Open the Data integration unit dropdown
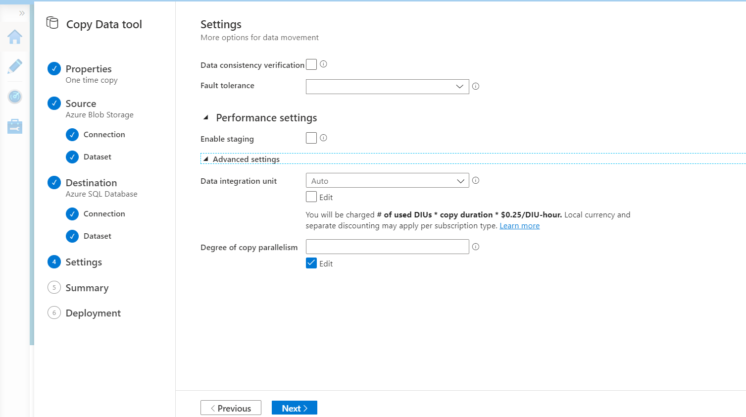The width and height of the screenshot is (746, 417). [387, 181]
